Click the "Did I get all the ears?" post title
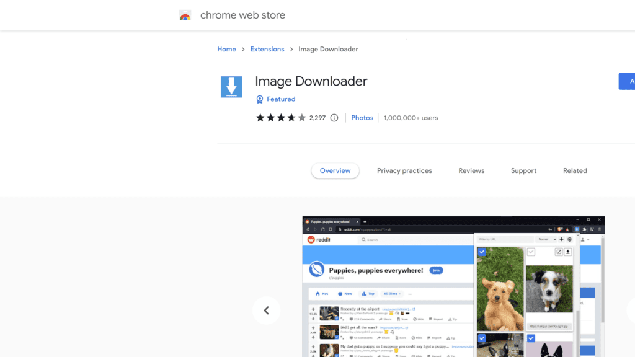 [359, 327]
